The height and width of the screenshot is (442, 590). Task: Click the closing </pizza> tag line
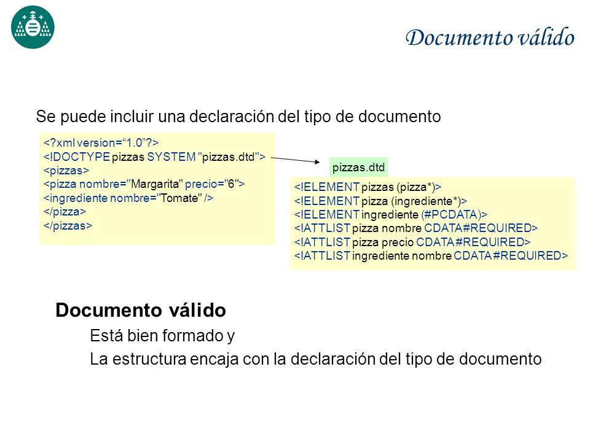coord(65,212)
